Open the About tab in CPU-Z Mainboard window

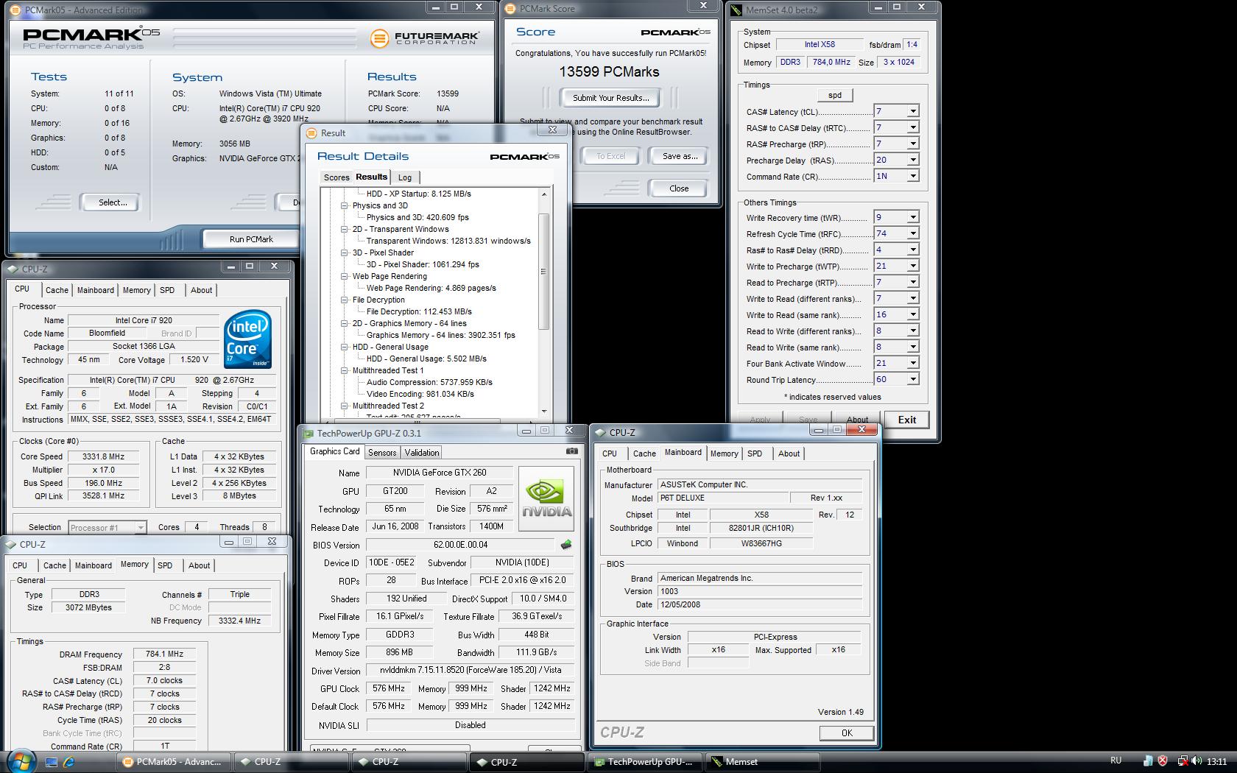(x=789, y=453)
